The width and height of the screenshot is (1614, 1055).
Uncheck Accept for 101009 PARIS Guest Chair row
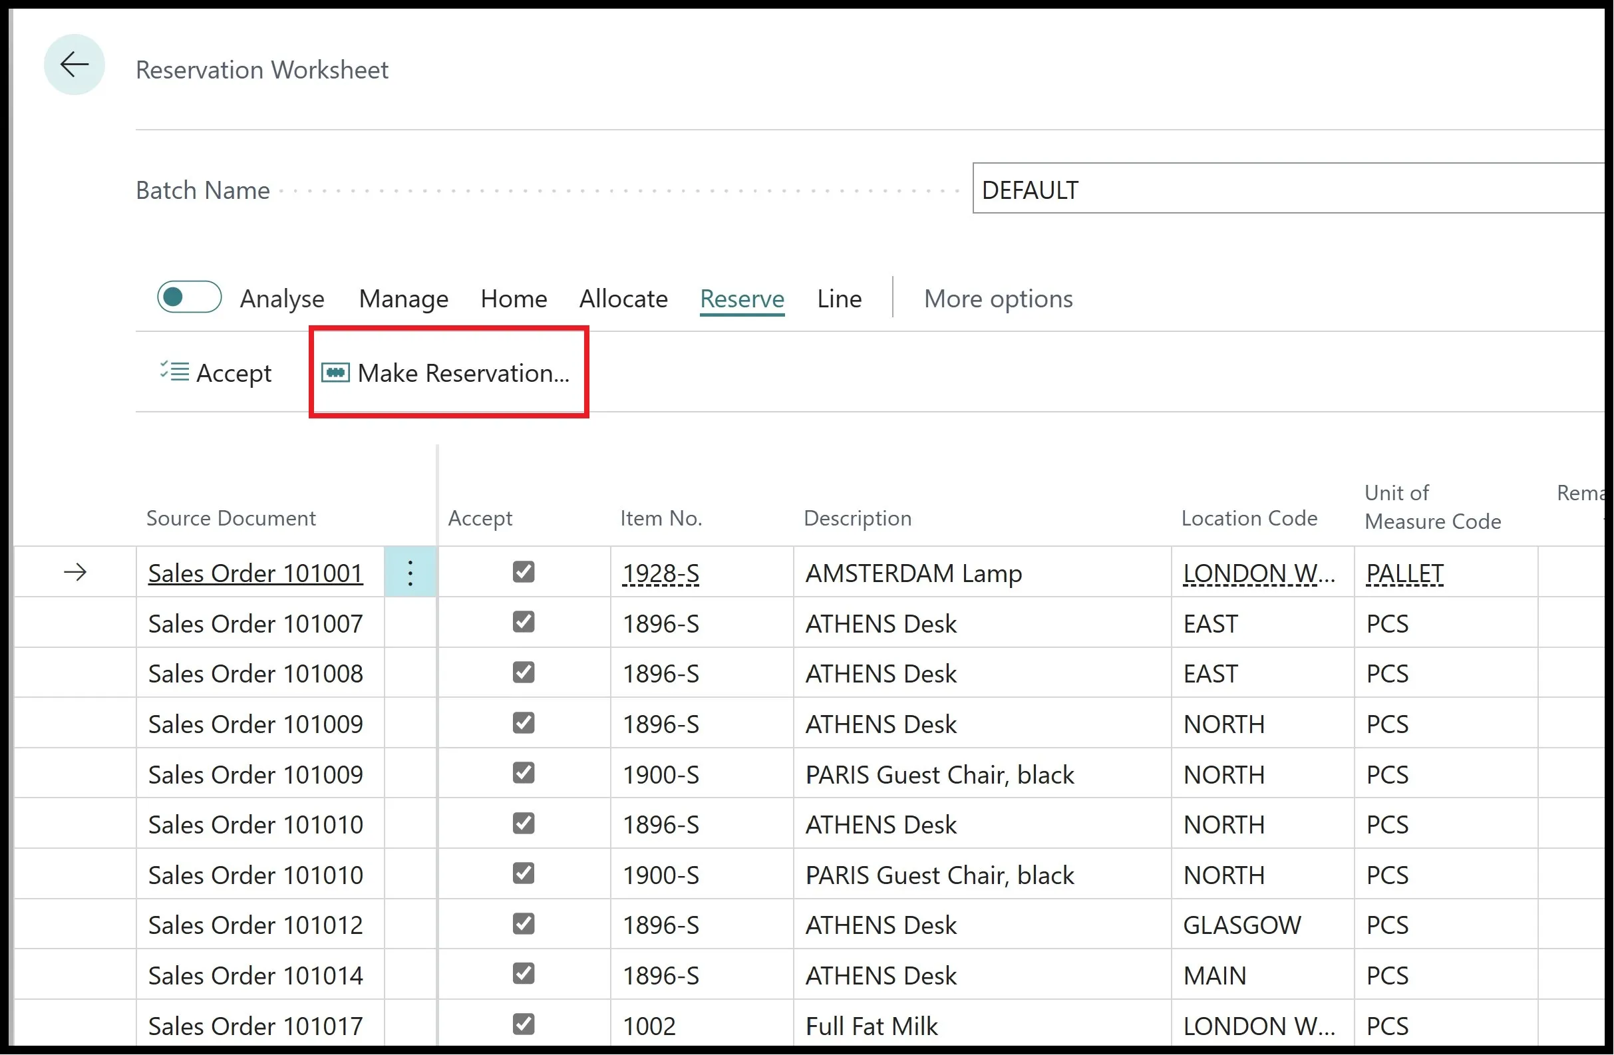[x=524, y=774]
